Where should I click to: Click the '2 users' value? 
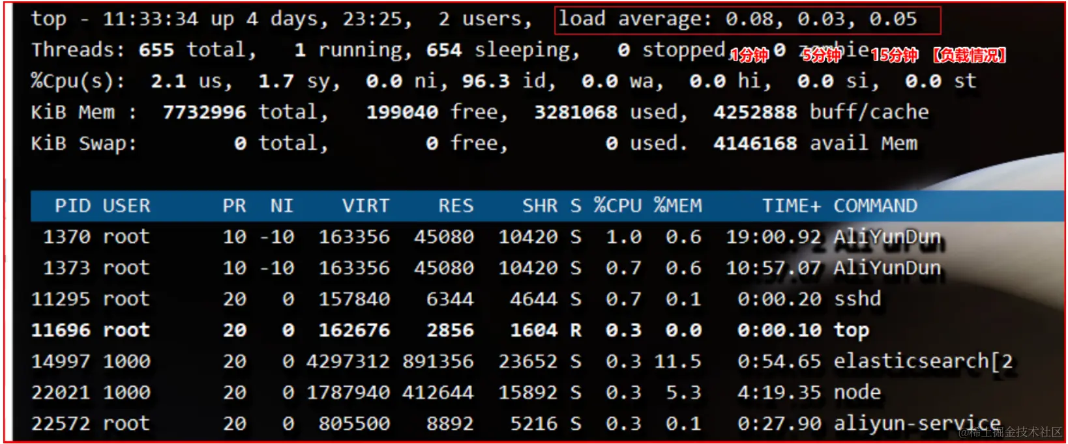484,20
